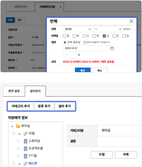Select 10층 in the resource tree
Viewport: 142px width, 167px height.
[x=32, y=133]
